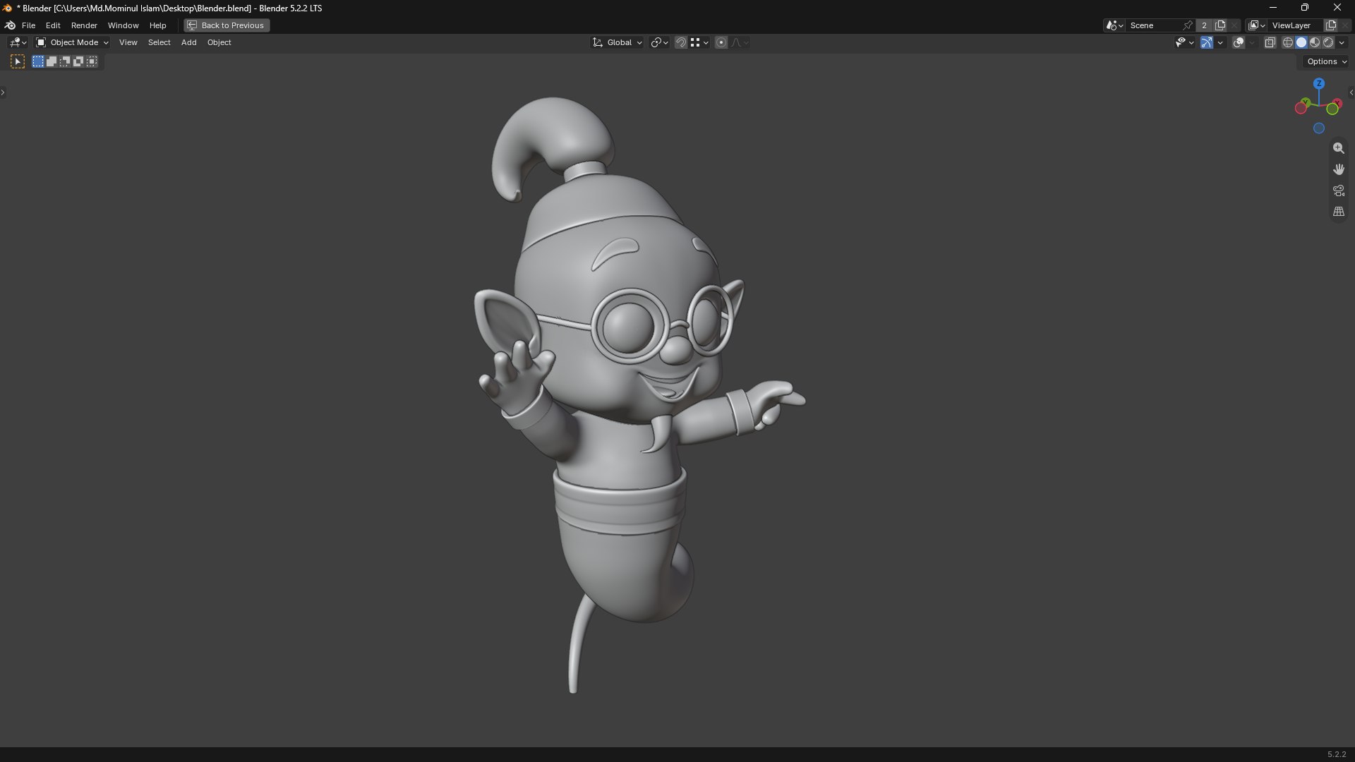Choose Intersect existing selection mode
Screen dimensions: 1355x762
92,61
